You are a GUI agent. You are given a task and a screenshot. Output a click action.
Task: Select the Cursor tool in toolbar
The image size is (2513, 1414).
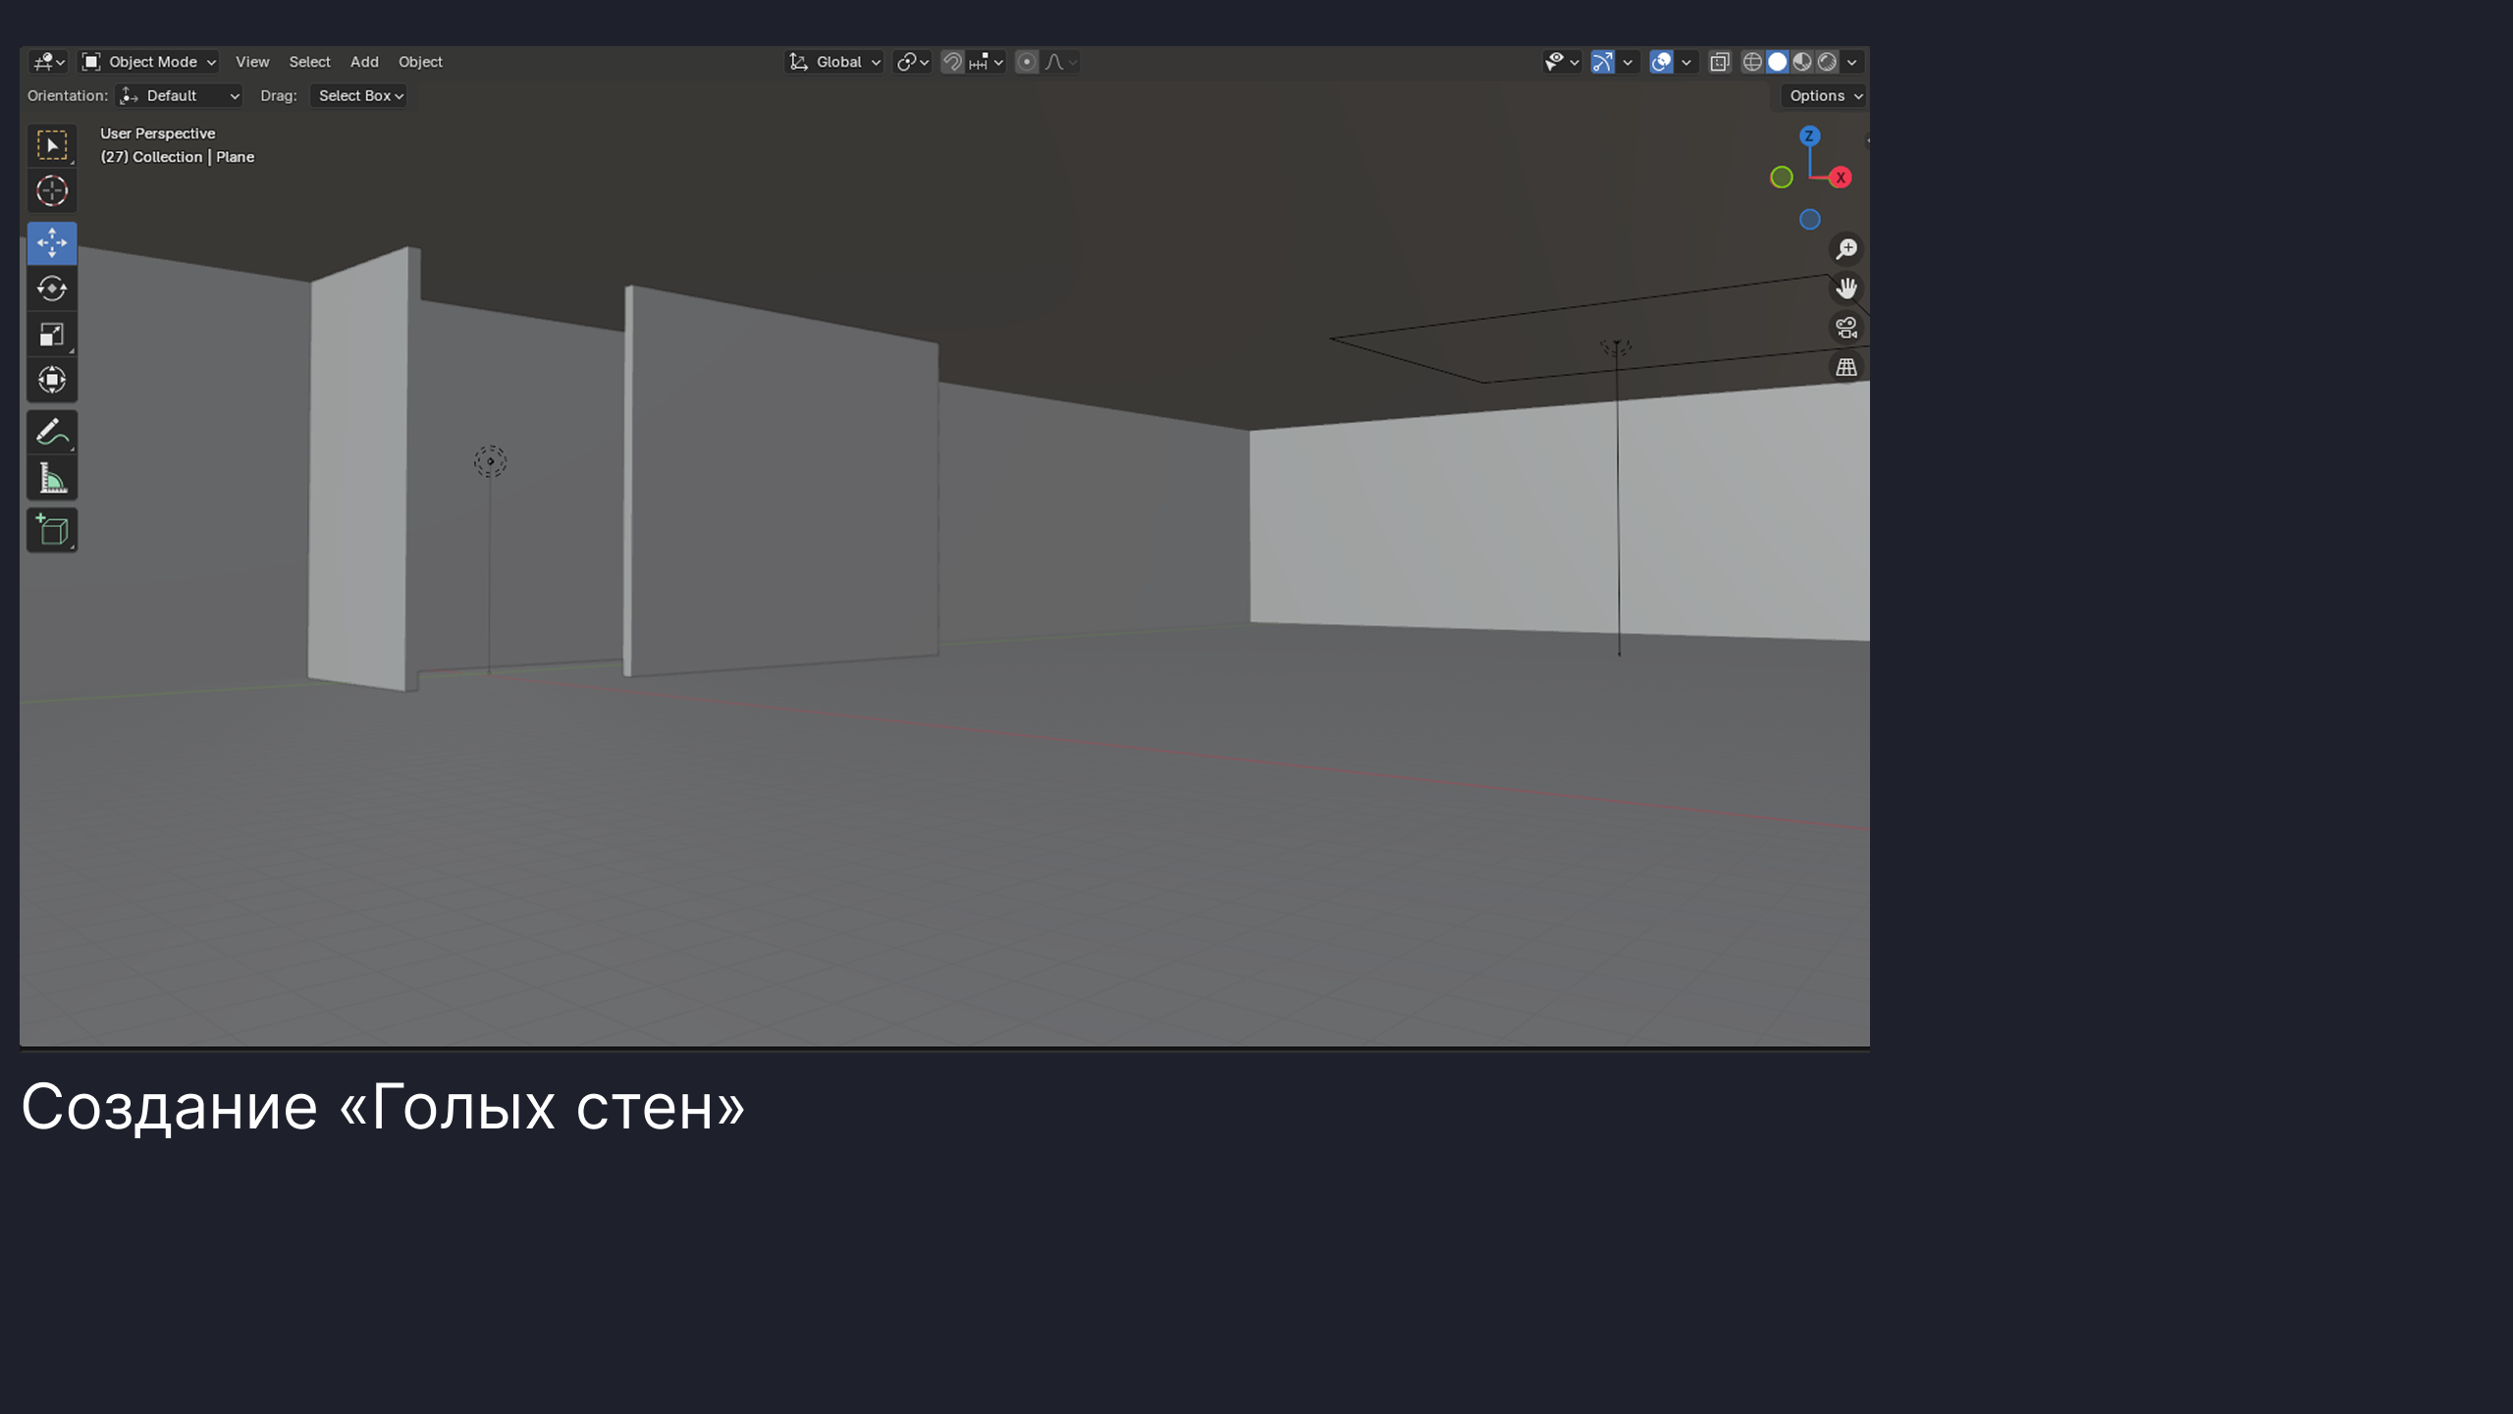tap(52, 190)
